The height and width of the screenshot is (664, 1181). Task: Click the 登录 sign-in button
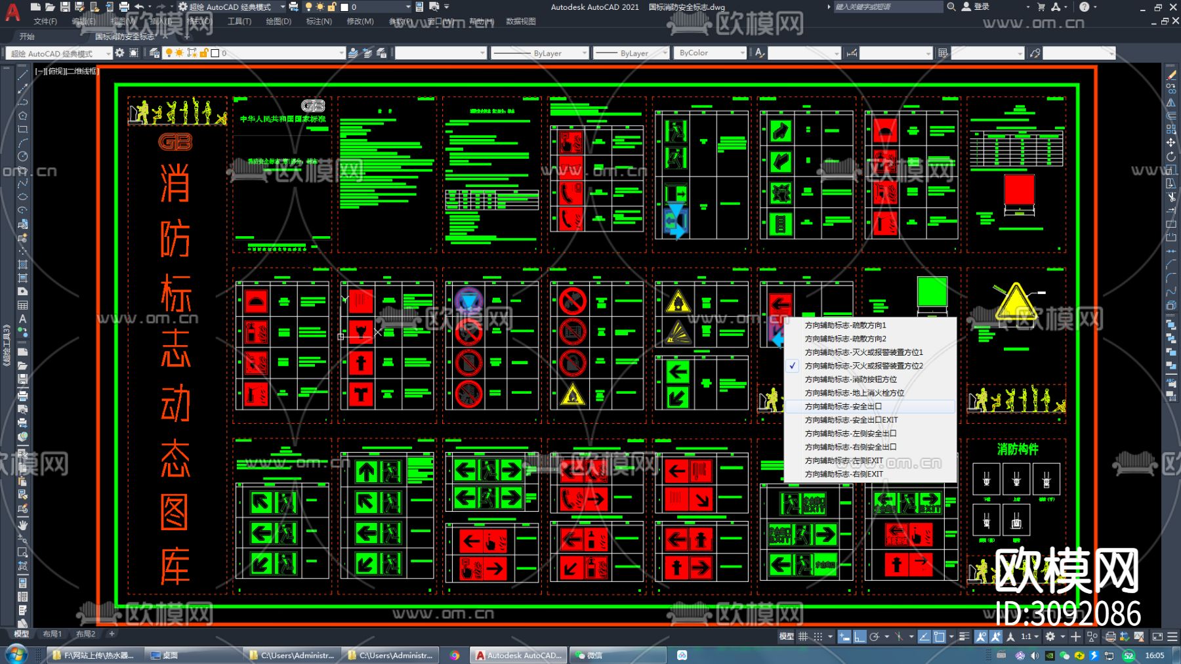[976, 7]
